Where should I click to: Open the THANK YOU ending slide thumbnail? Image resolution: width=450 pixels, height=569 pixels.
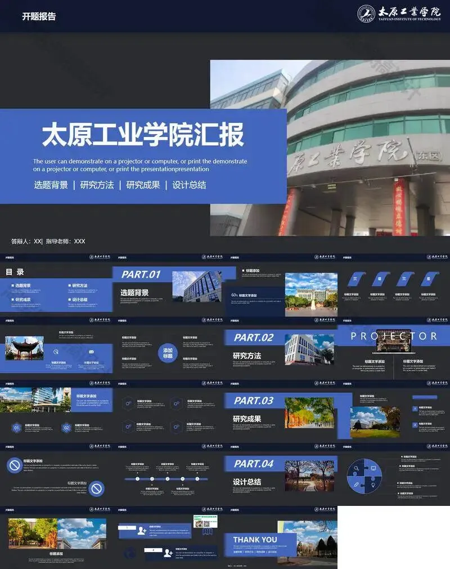[x=281, y=537]
